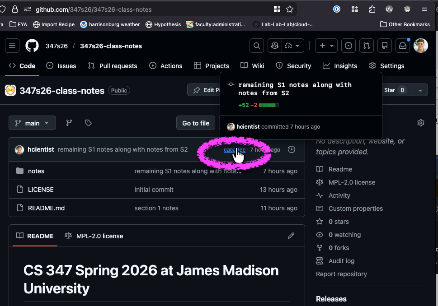This screenshot has width=438, height=306.
Task: Open hcientist author link in commit bar
Action: (x=41, y=149)
